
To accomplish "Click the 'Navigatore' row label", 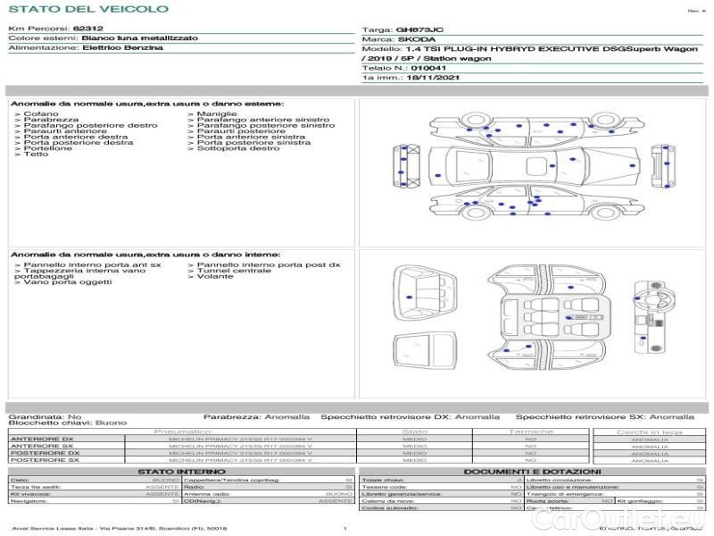I will (29, 501).
